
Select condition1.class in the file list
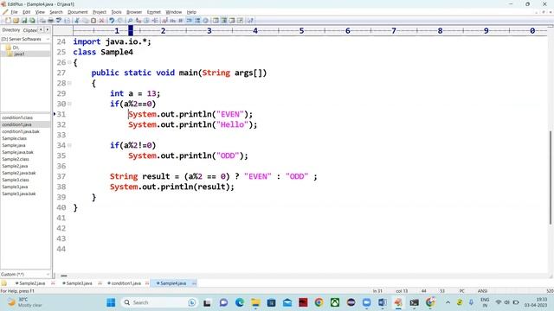pyautogui.click(x=17, y=117)
